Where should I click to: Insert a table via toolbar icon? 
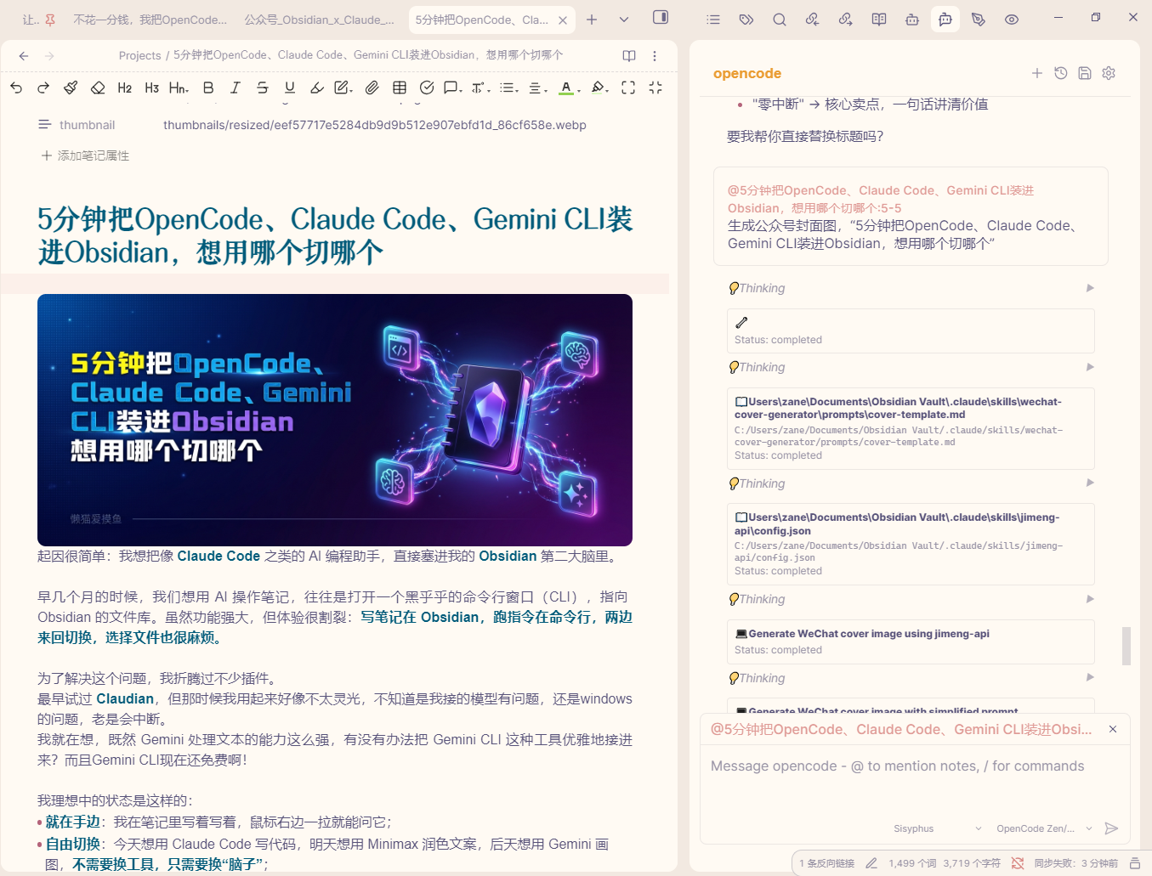pos(400,88)
